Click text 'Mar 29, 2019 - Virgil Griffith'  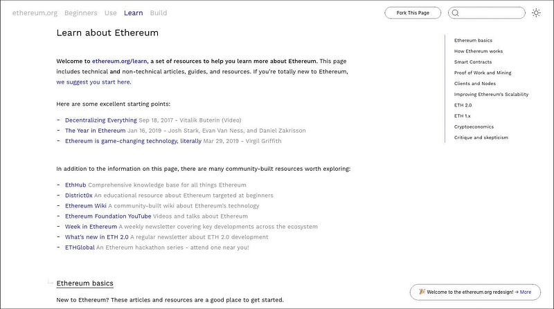tap(242, 141)
